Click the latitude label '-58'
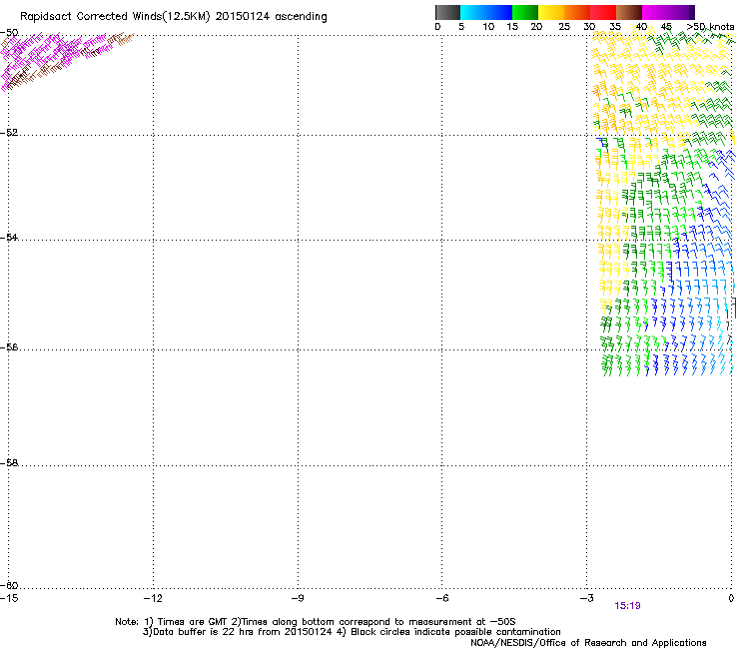Screen dimensions: 739x649 coord(9,463)
